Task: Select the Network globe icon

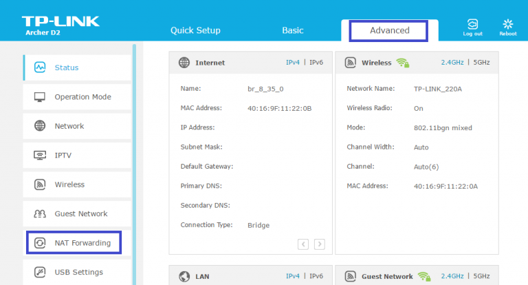Action: (40, 126)
